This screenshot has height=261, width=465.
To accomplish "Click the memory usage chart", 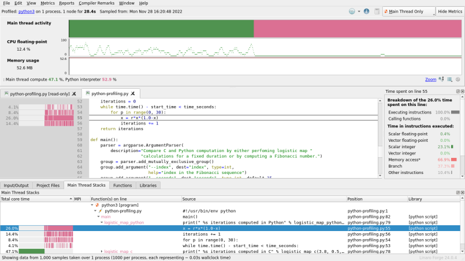I will [265, 66].
